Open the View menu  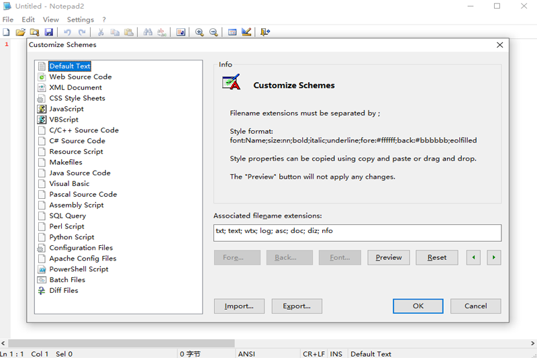tap(51, 19)
